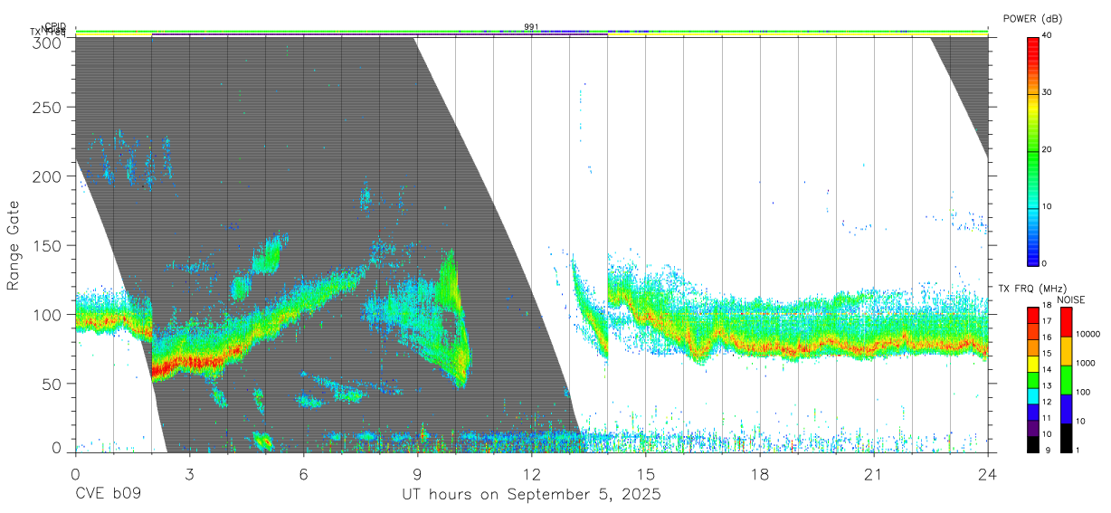Click the 40 label on the power colorbar
The height and width of the screenshot is (513, 1111).
[x=1048, y=35]
